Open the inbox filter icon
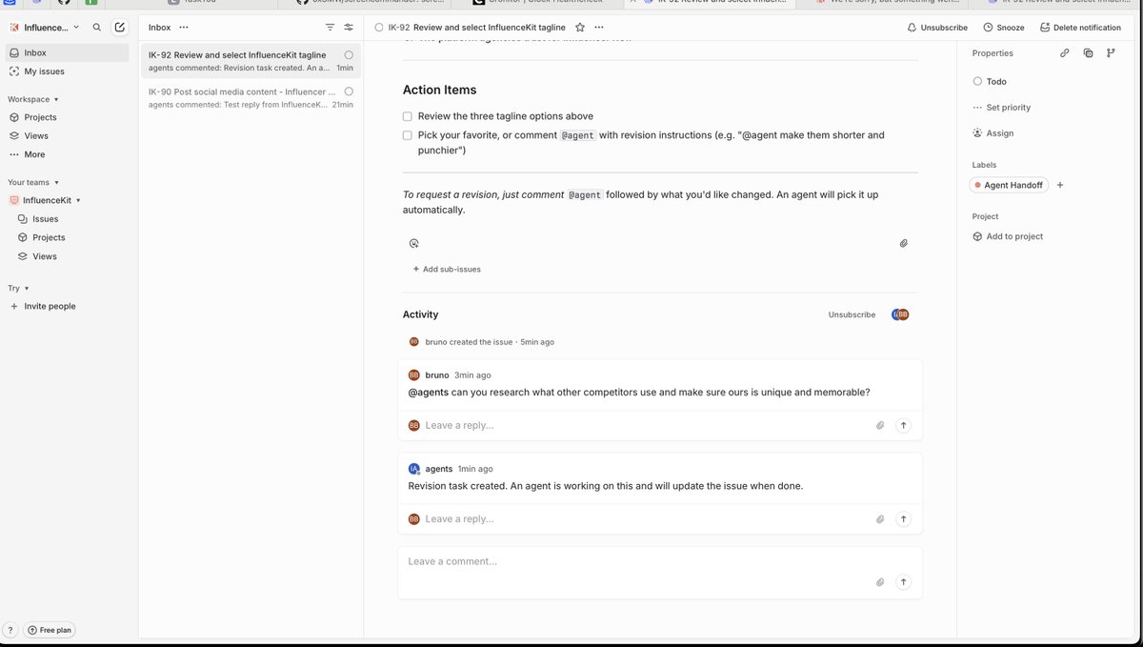1143x647 pixels. point(330,28)
